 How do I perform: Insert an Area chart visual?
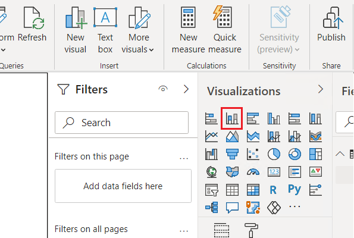tap(232, 136)
